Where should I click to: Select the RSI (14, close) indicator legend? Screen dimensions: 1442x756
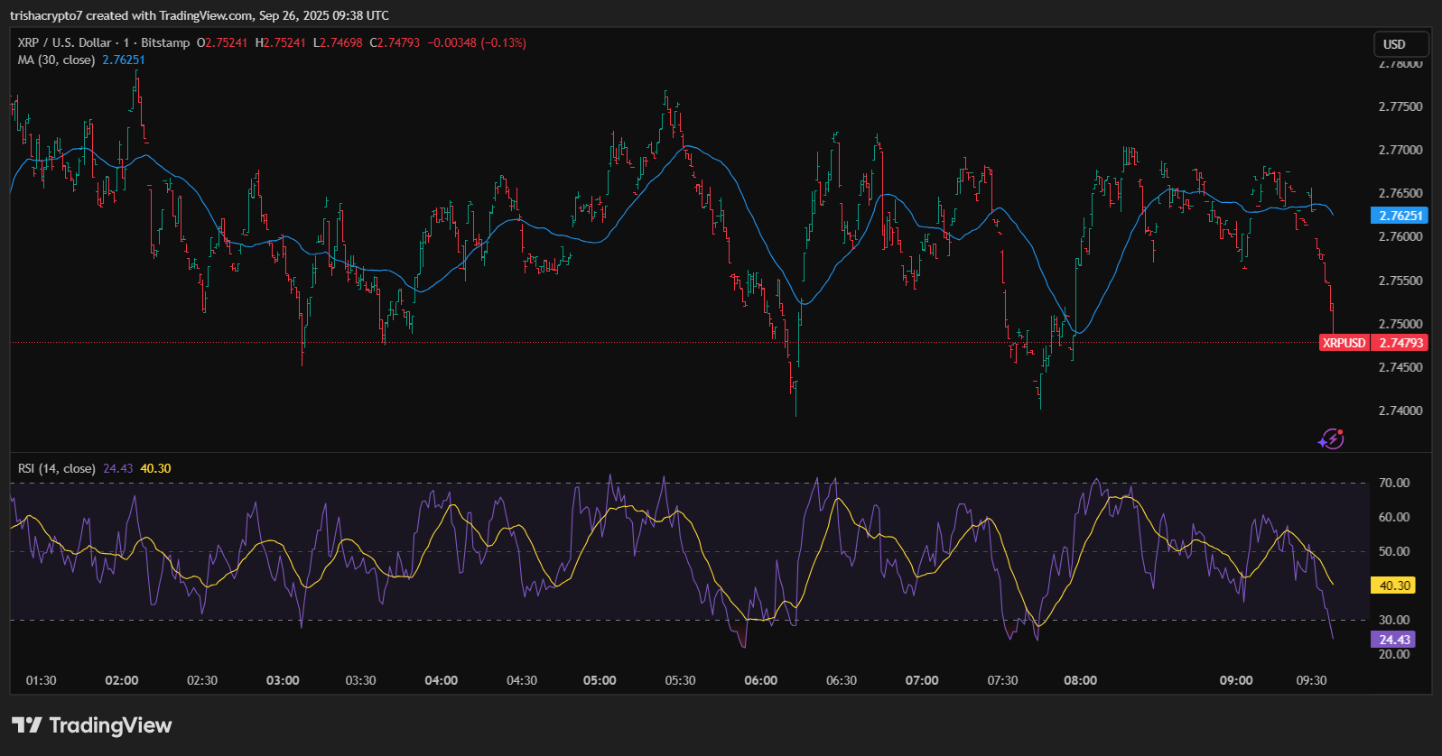(x=56, y=468)
